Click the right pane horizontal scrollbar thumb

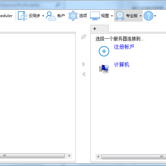134,157
